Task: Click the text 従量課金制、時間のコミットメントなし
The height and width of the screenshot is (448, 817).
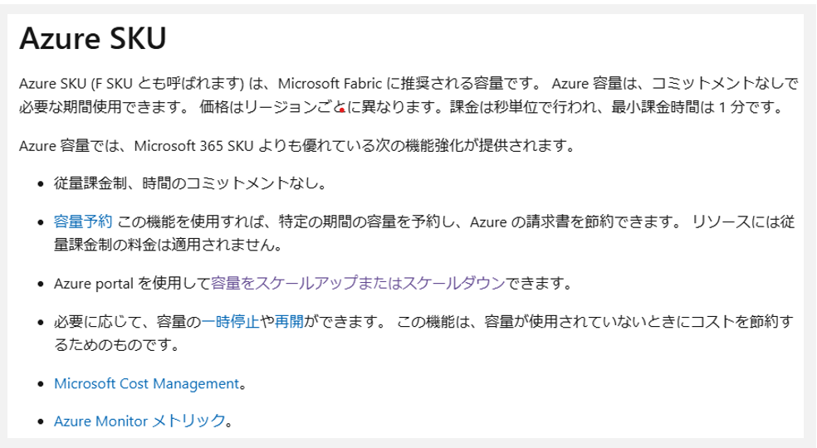Action: click(186, 183)
